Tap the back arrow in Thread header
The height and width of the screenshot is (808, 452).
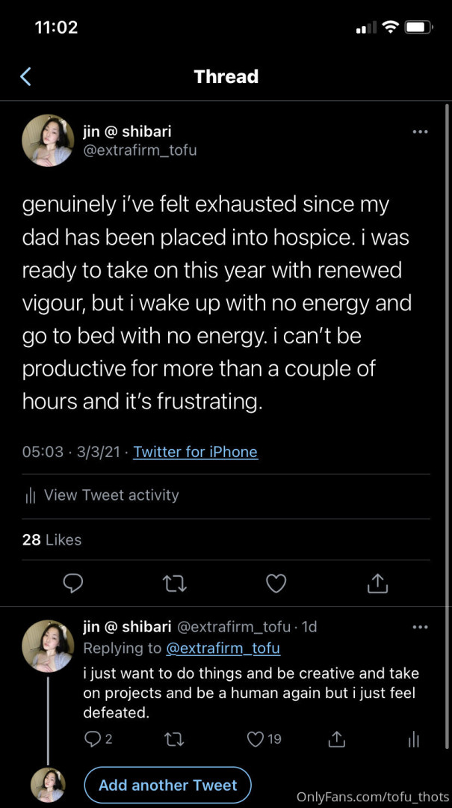click(25, 76)
